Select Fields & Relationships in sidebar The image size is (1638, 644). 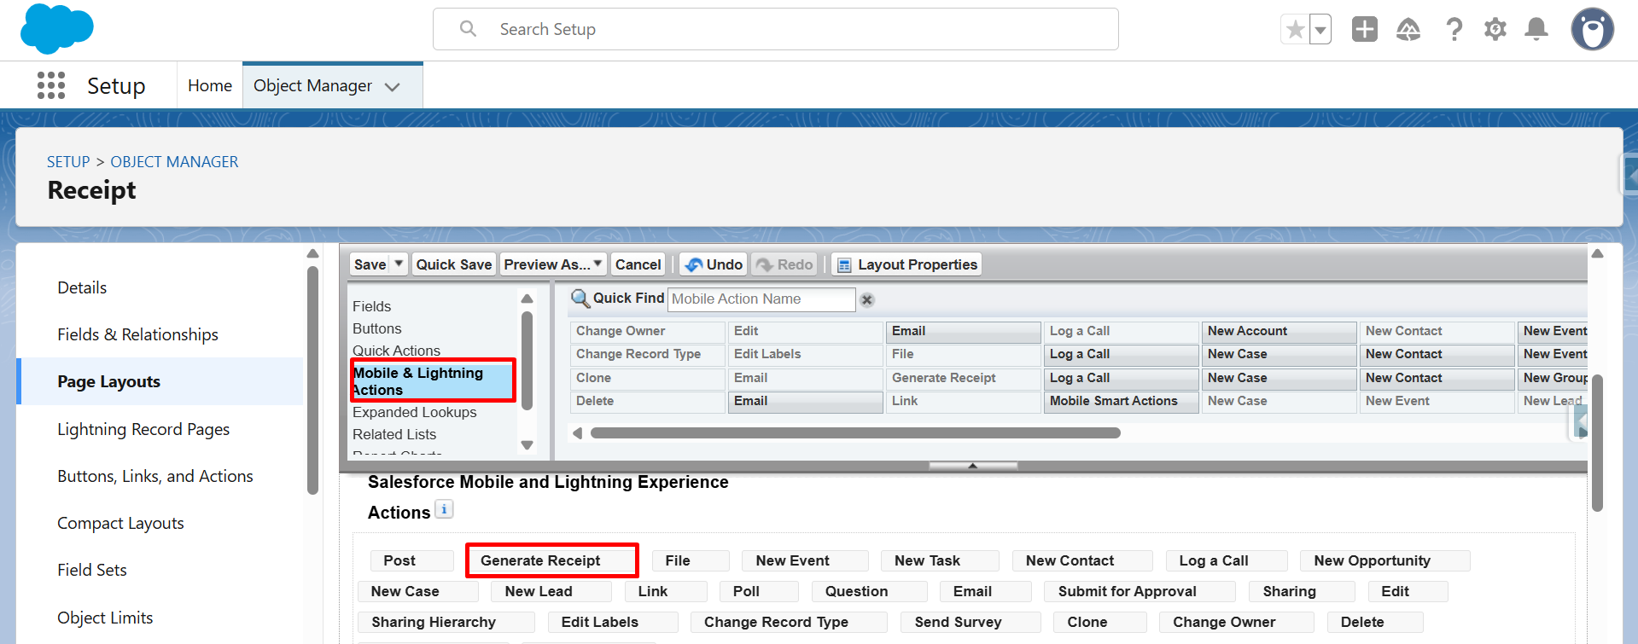(137, 334)
